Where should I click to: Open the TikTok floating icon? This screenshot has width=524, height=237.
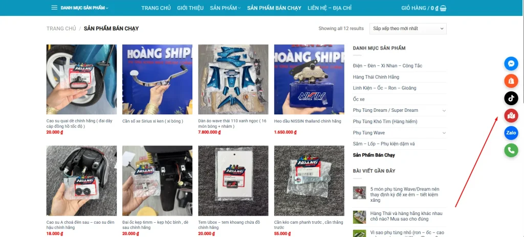click(x=511, y=98)
